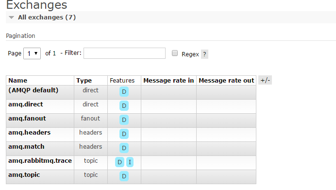
Task: Click the Pagination heading
Action: [x=20, y=36]
